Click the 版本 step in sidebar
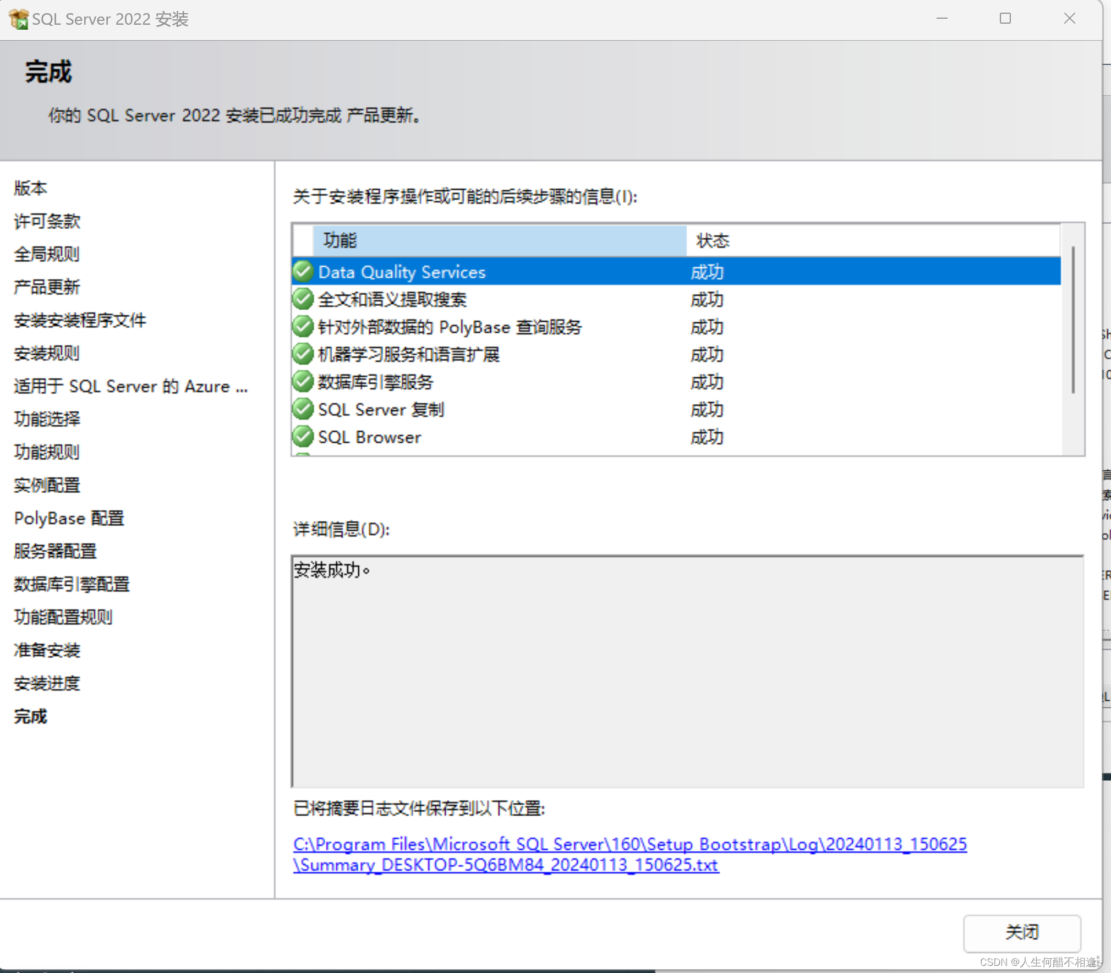 coord(31,188)
